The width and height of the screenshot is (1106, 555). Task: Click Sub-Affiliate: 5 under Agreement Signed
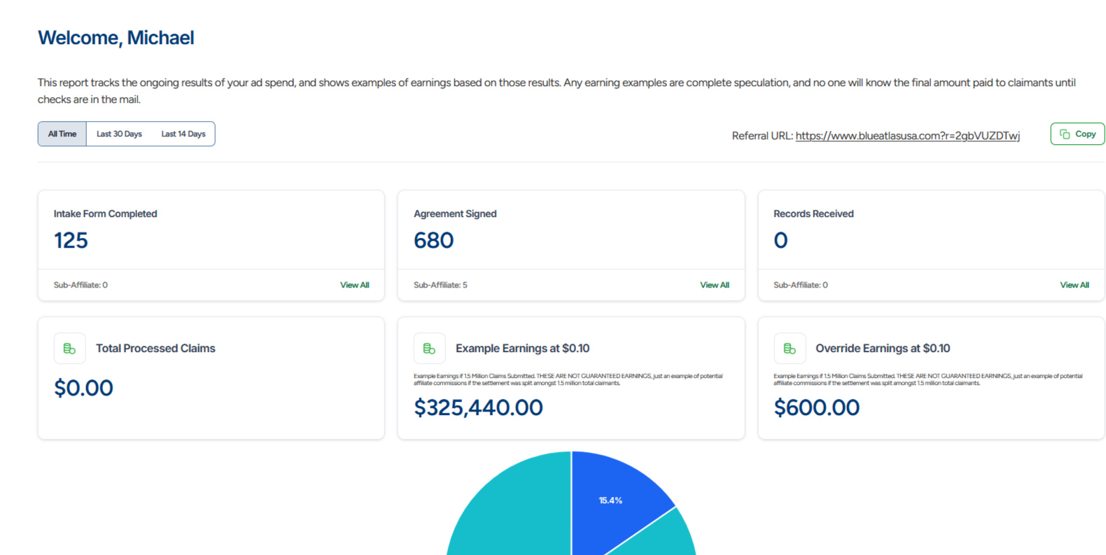tap(440, 285)
